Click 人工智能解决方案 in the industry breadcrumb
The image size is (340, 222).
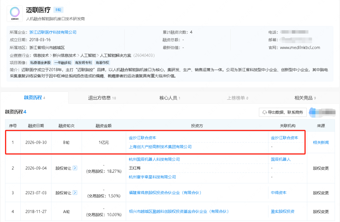click(x=115, y=56)
